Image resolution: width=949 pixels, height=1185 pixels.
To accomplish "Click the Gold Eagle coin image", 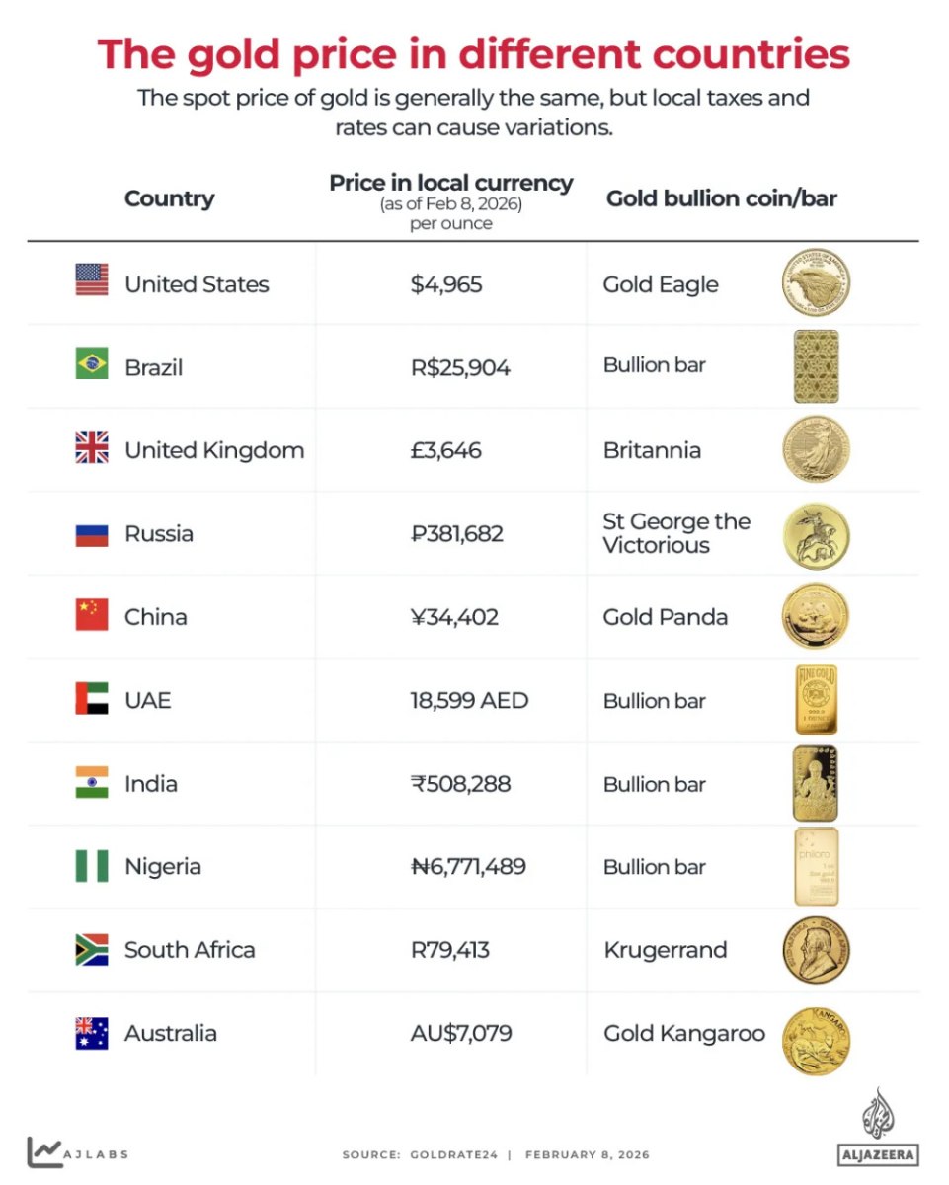I will [816, 282].
